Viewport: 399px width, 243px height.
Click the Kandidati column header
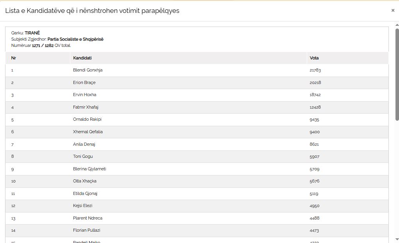pos(82,58)
